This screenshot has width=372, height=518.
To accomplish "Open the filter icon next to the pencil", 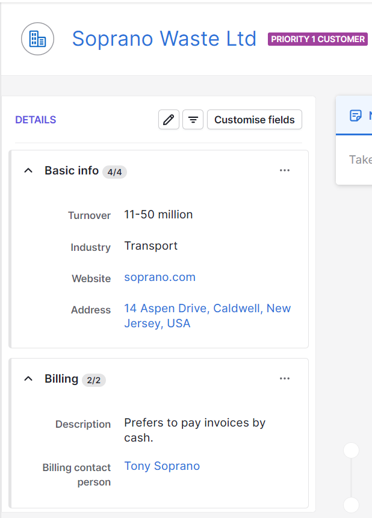I will coord(193,119).
